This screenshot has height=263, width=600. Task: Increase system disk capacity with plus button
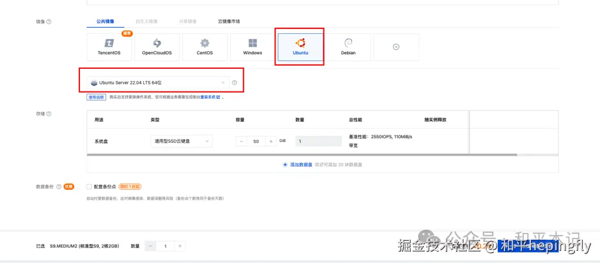pyautogui.click(x=271, y=141)
